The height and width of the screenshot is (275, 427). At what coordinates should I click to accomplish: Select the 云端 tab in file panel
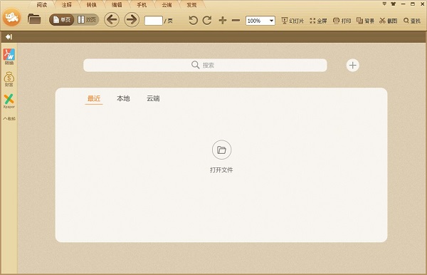(x=153, y=98)
